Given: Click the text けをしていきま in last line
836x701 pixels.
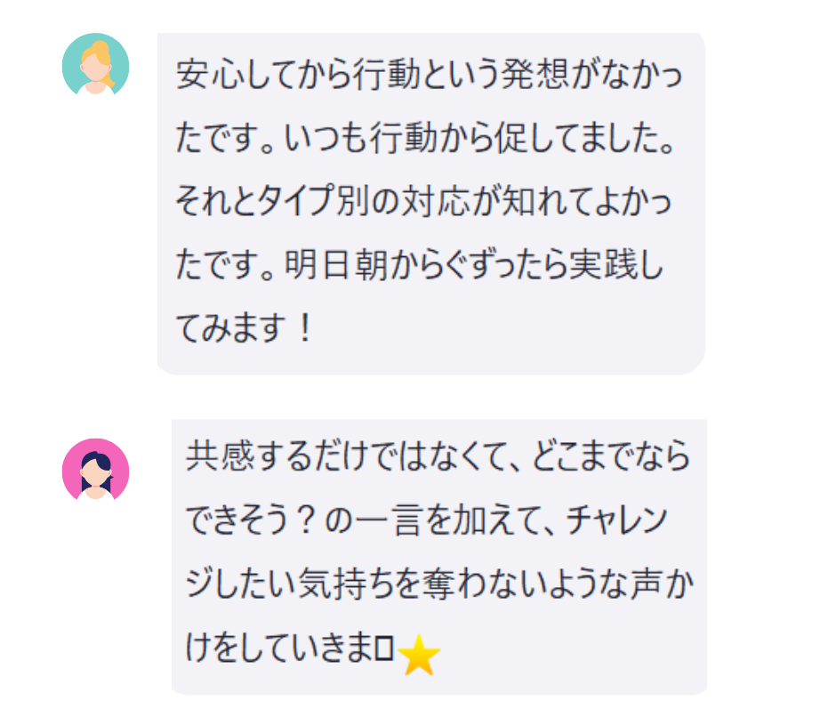Looking at the screenshot, I should pyautogui.click(x=279, y=648).
